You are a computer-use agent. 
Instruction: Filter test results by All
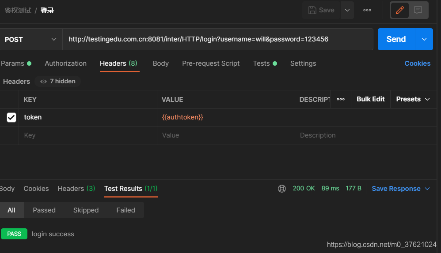(11, 210)
